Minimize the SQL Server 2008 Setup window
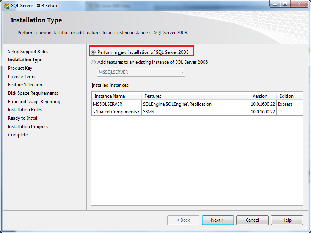 (275, 4)
